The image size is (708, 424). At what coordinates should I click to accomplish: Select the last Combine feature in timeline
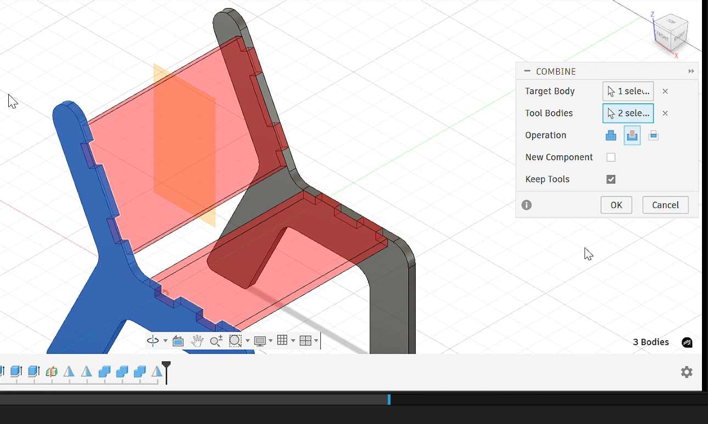click(140, 372)
